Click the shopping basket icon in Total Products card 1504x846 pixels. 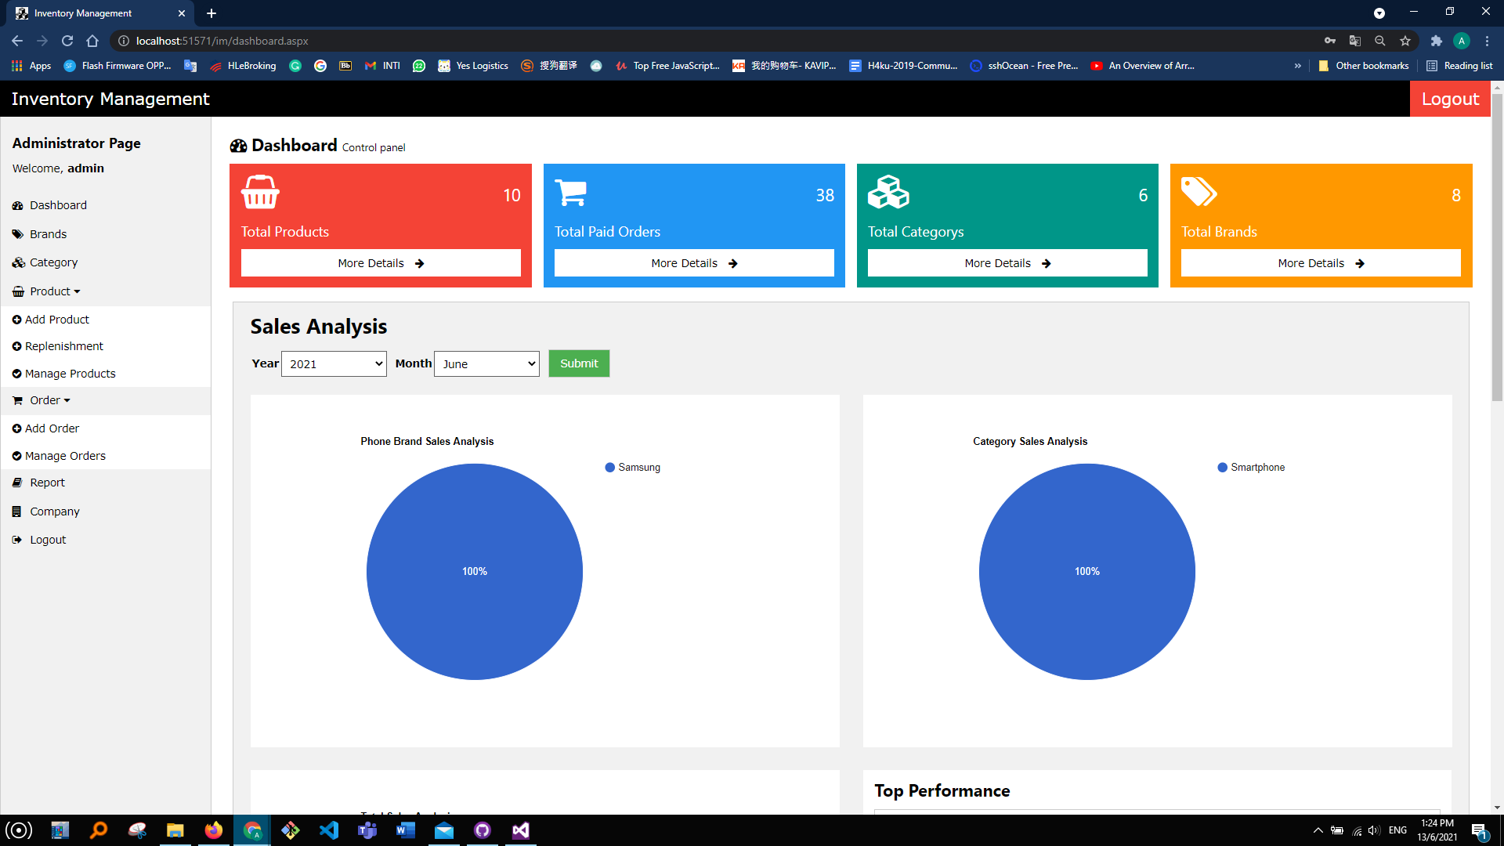[x=260, y=192]
